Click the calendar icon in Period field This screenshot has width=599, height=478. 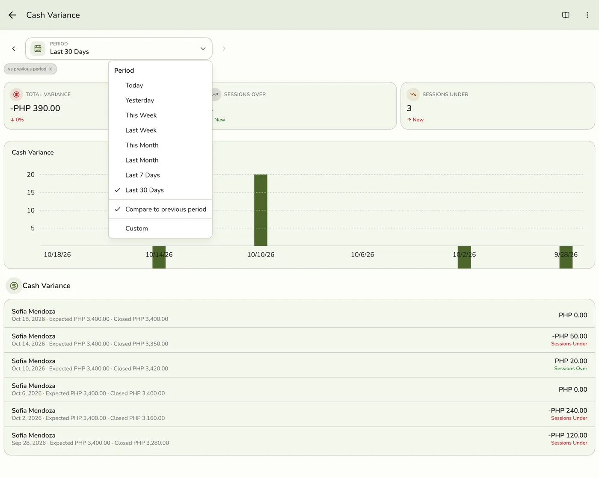coord(38,48)
